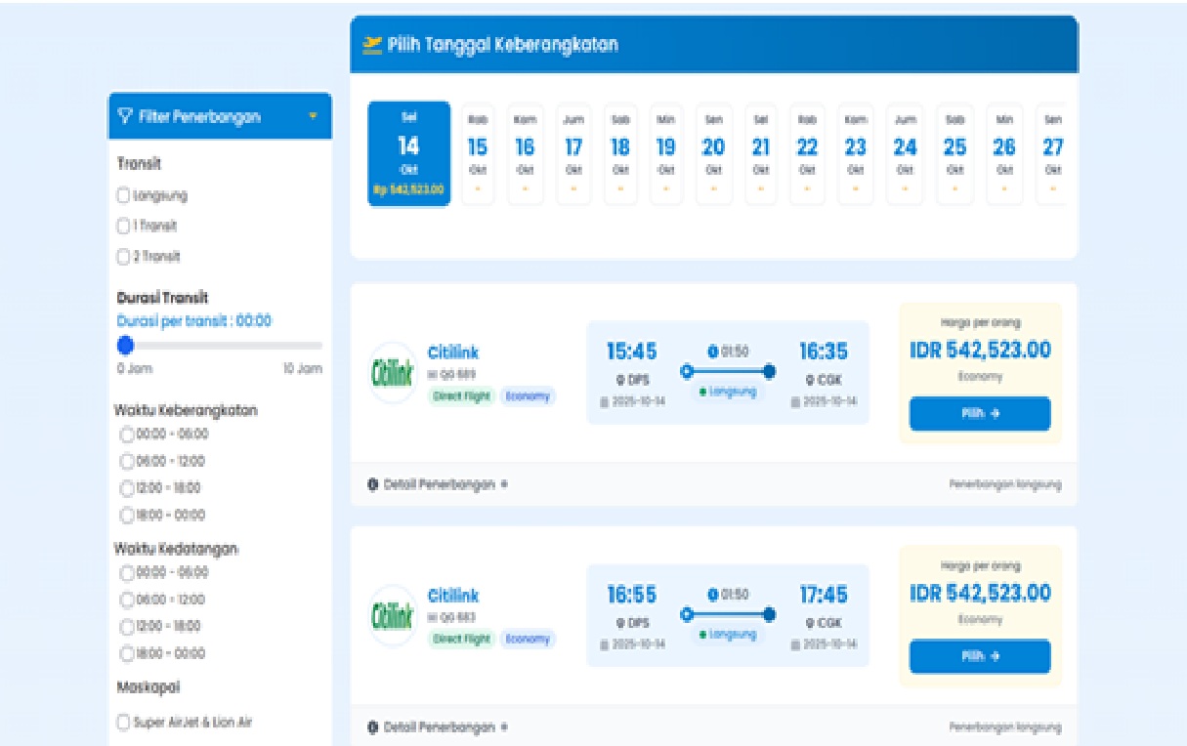The width and height of the screenshot is (1187, 746).
Task: Click the clock icon on the 15:45 flight duration
Action: (712, 351)
